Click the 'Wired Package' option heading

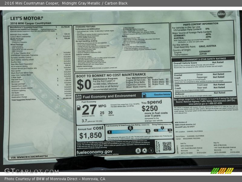17,44
